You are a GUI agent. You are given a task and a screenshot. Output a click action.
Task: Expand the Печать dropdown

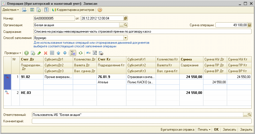(204, 130)
